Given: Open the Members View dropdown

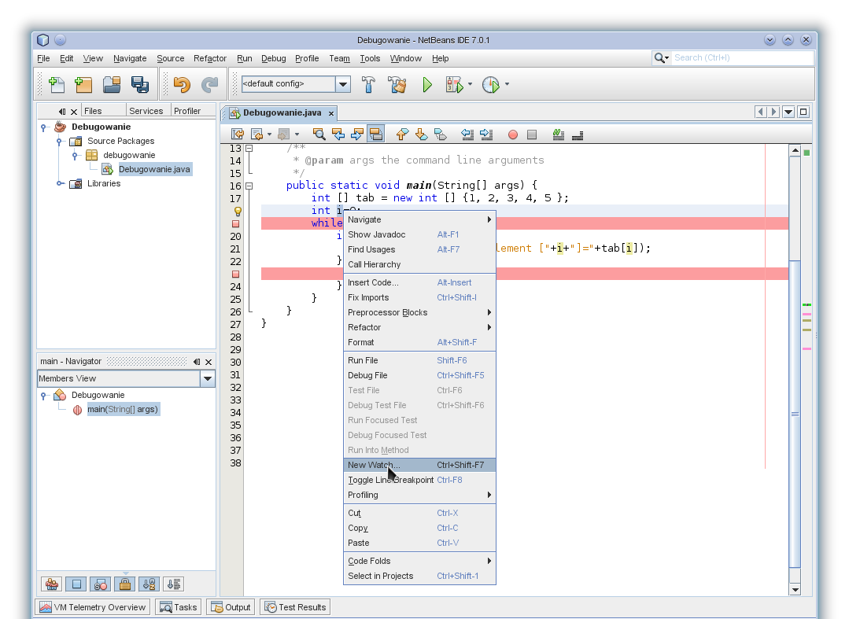Looking at the screenshot, I should pyautogui.click(x=208, y=378).
